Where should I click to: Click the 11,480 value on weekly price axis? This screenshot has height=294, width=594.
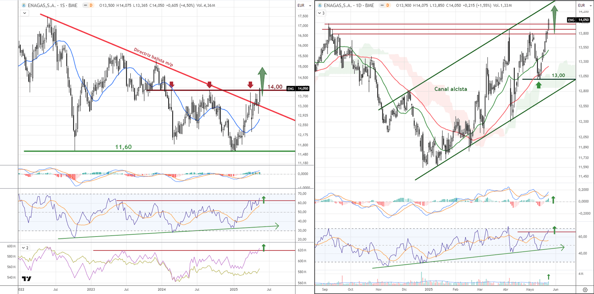[303, 155]
